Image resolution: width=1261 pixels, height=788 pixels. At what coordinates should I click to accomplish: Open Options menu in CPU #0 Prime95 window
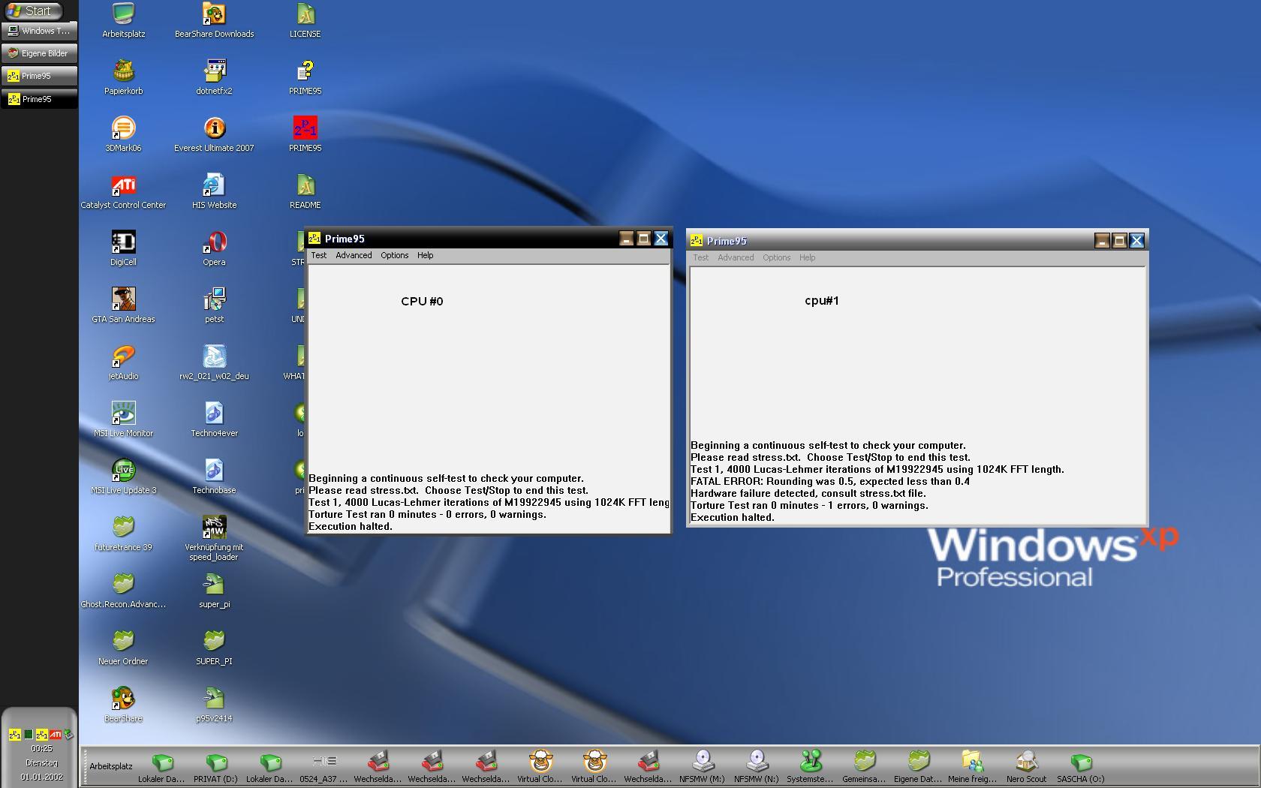(x=394, y=255)
